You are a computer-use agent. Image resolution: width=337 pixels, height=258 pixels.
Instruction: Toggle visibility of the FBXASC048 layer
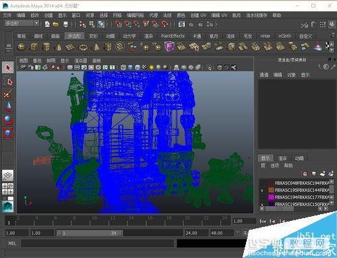(262, 183)
